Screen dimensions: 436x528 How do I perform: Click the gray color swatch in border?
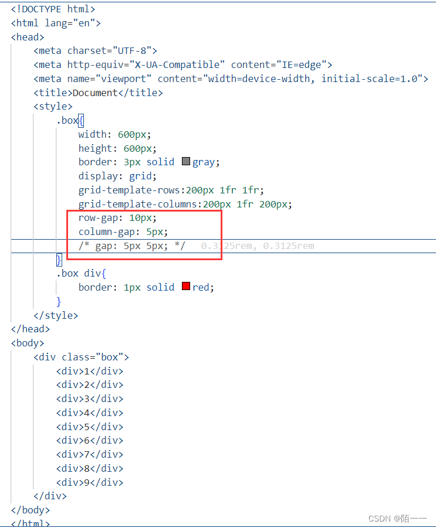click(x=186, y=161)
